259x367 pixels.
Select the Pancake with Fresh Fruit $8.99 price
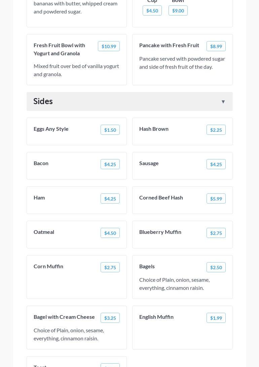(x=216, y=47)
